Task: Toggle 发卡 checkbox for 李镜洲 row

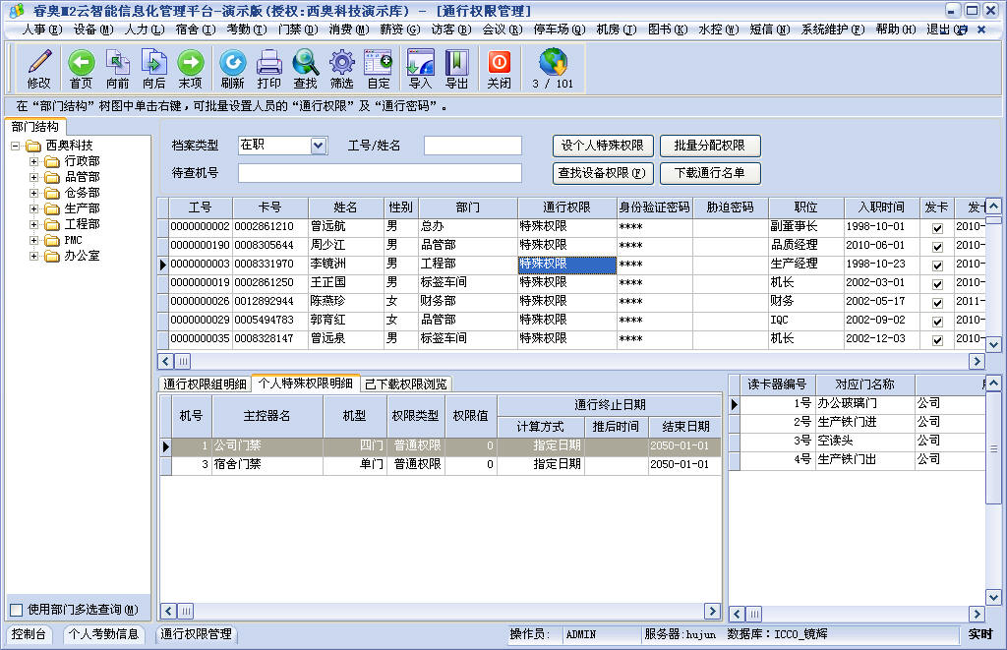Action: (x=937, y=265)
